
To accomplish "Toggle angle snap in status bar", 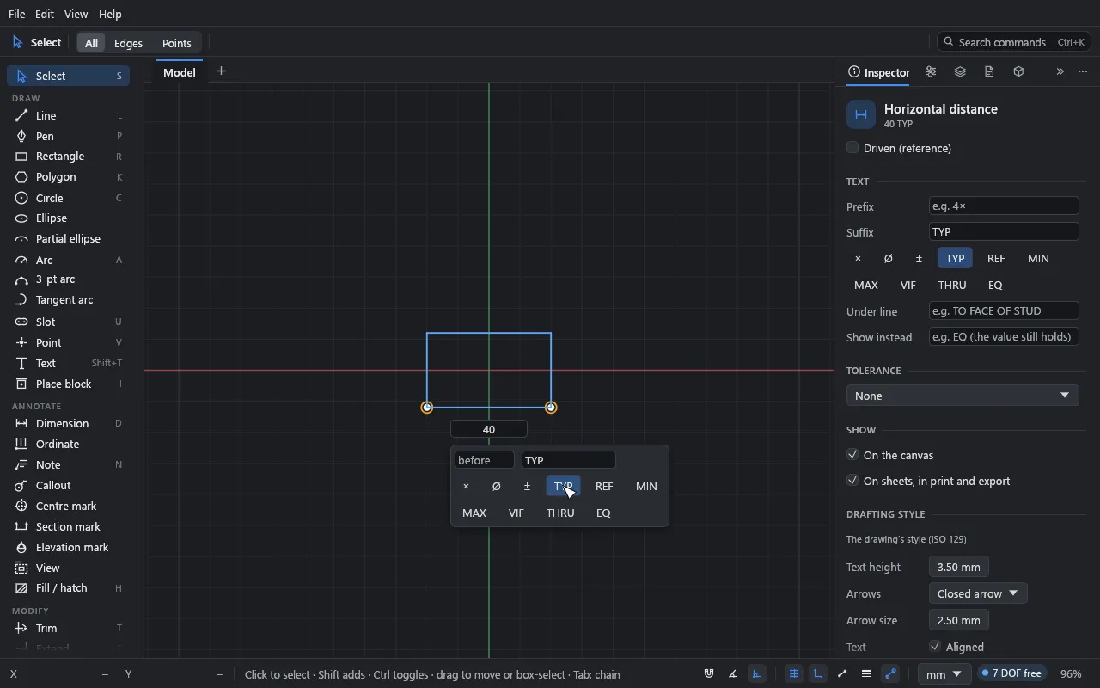I will click(733, 674).
